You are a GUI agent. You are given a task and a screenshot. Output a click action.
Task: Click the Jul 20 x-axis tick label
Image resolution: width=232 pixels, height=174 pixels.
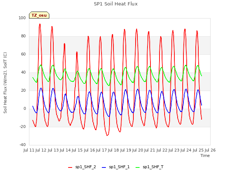tap(138, 150)
